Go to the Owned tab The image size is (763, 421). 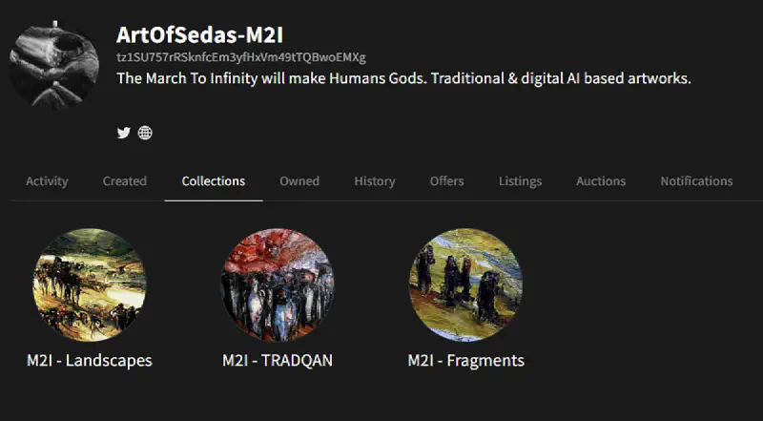(x=299, y=181)
